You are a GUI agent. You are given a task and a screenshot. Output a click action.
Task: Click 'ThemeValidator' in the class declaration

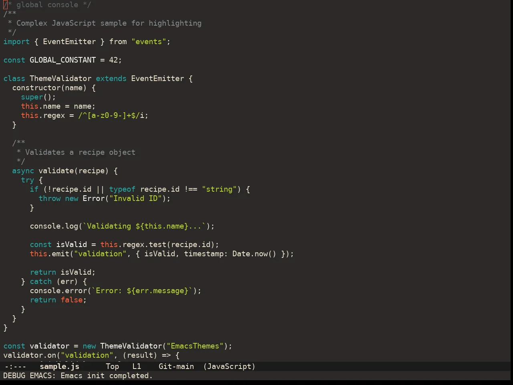point(61,78)
